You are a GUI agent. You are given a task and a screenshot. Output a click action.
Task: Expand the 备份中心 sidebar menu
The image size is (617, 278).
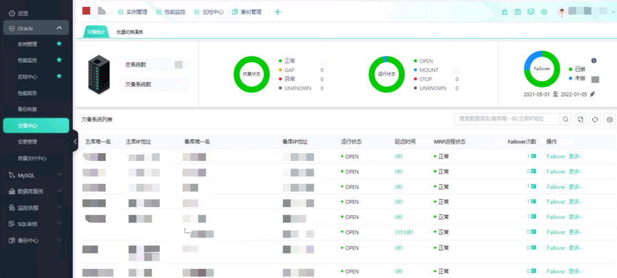point(59,240)
